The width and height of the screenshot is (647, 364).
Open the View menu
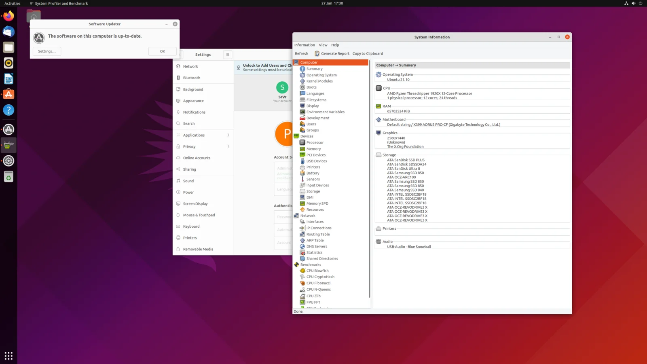[323, 45]
